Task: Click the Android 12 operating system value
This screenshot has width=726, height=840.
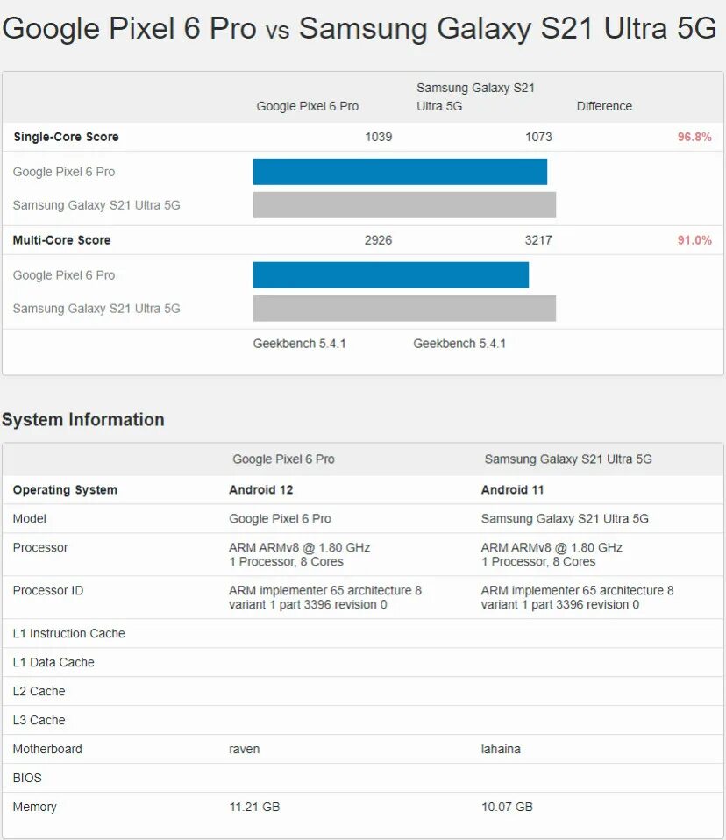Action: 260,490
